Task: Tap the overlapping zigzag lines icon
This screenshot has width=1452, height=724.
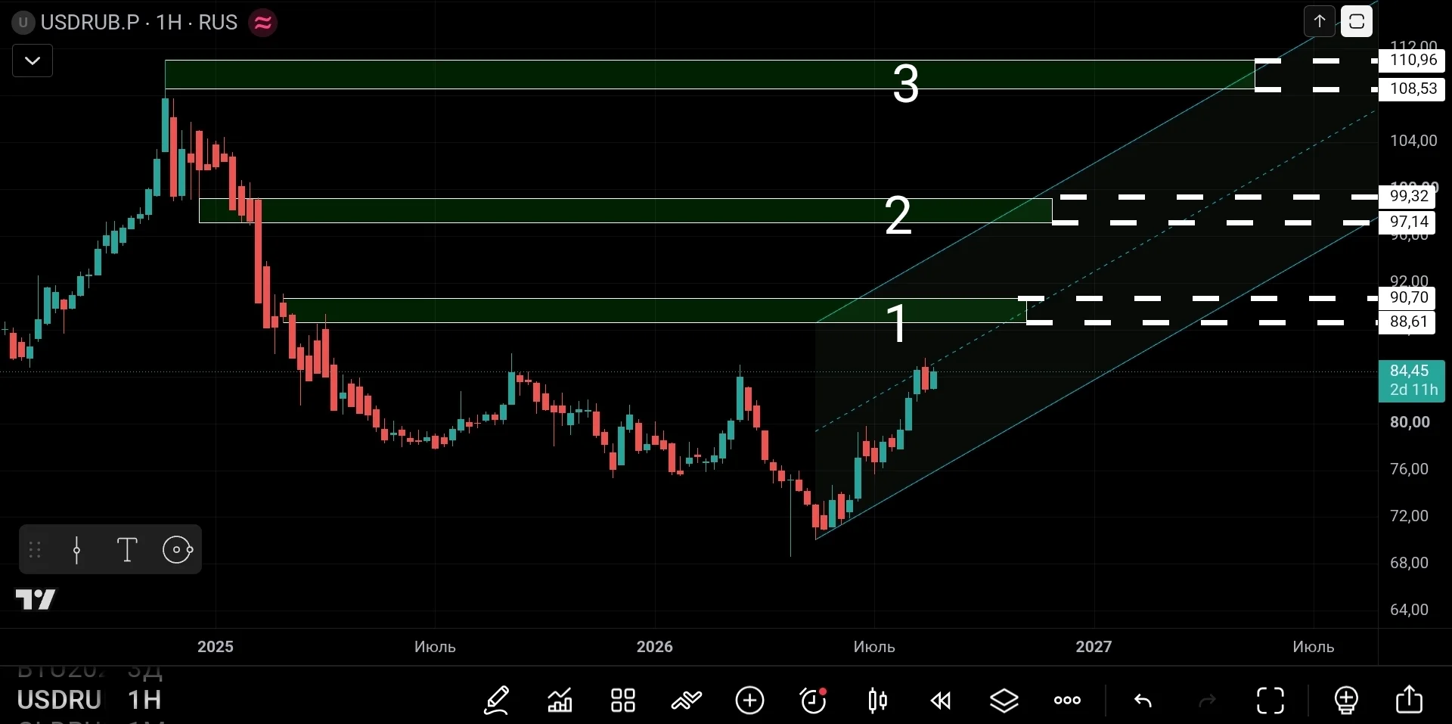Action: [x=686, y=701]
